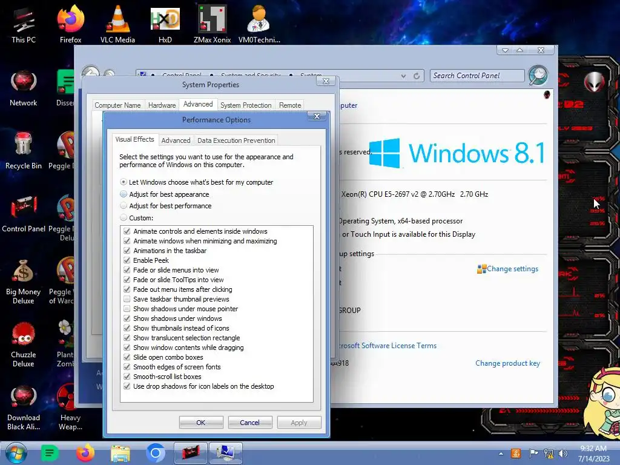Image resolution: width=620 pixels, height=465 pixels.
Task: Click the taskbar clock showing 9:32 AM
Action: (593, 453)
